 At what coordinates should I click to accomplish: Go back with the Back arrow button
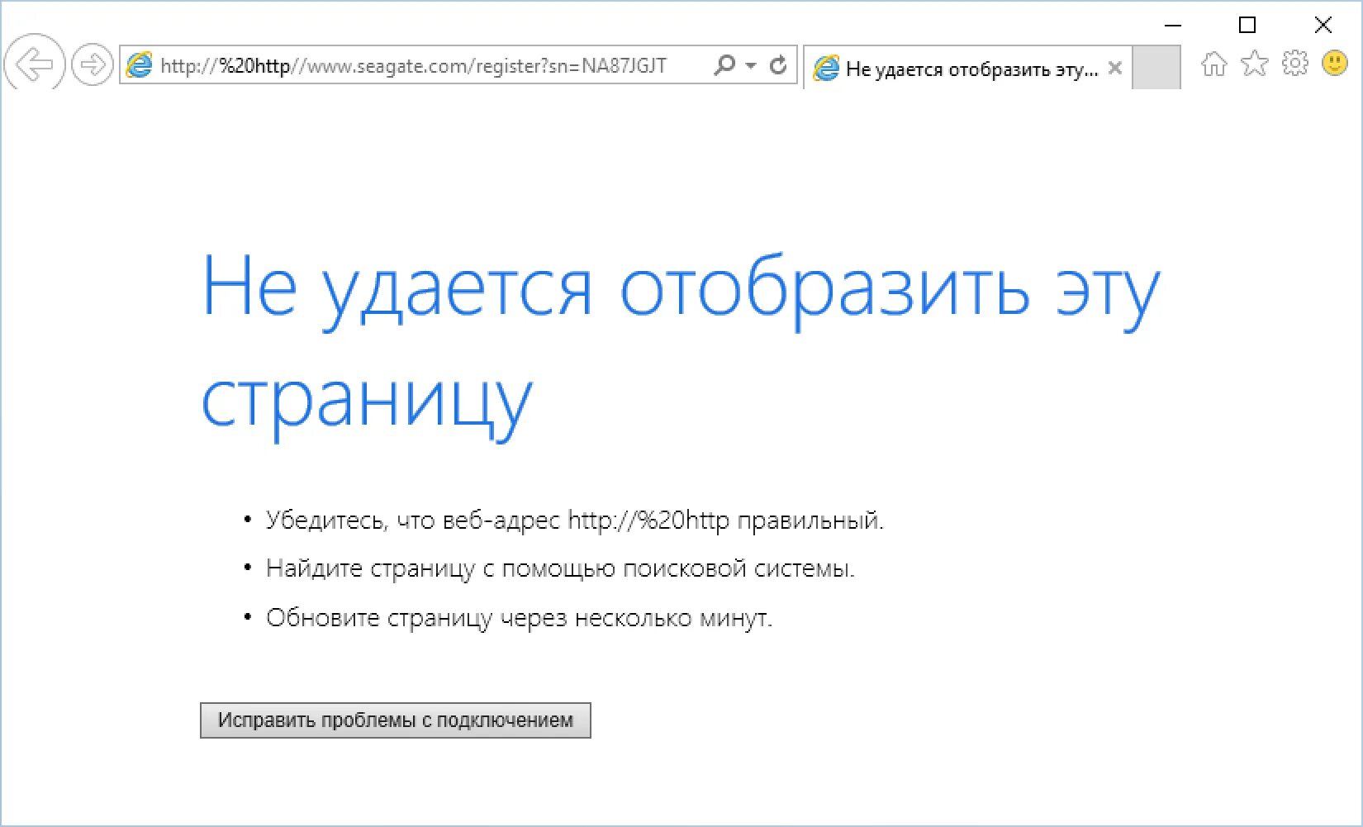34,64
